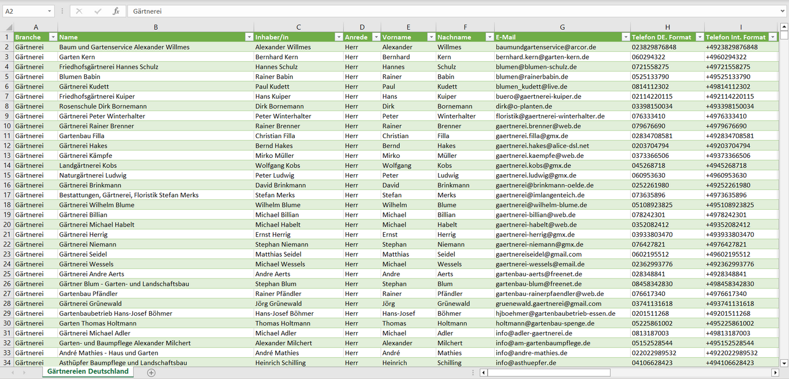This screenshot has width=789, height=379.
Task: Select the Gärtnereien Deutschland sheet tab
Action: [x=88, y=371]
